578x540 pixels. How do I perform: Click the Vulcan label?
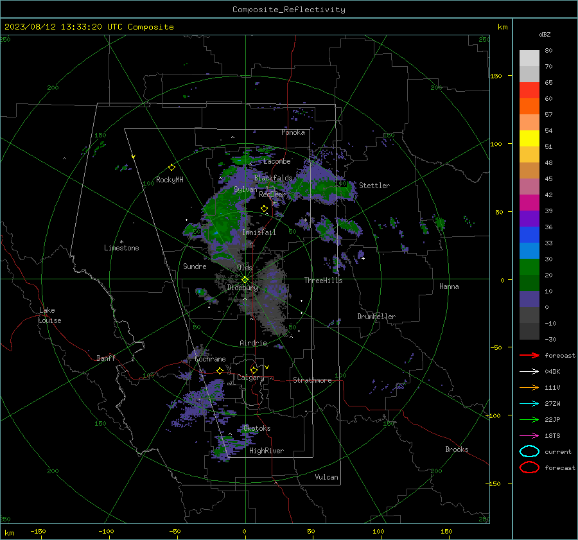pos(326,477)
